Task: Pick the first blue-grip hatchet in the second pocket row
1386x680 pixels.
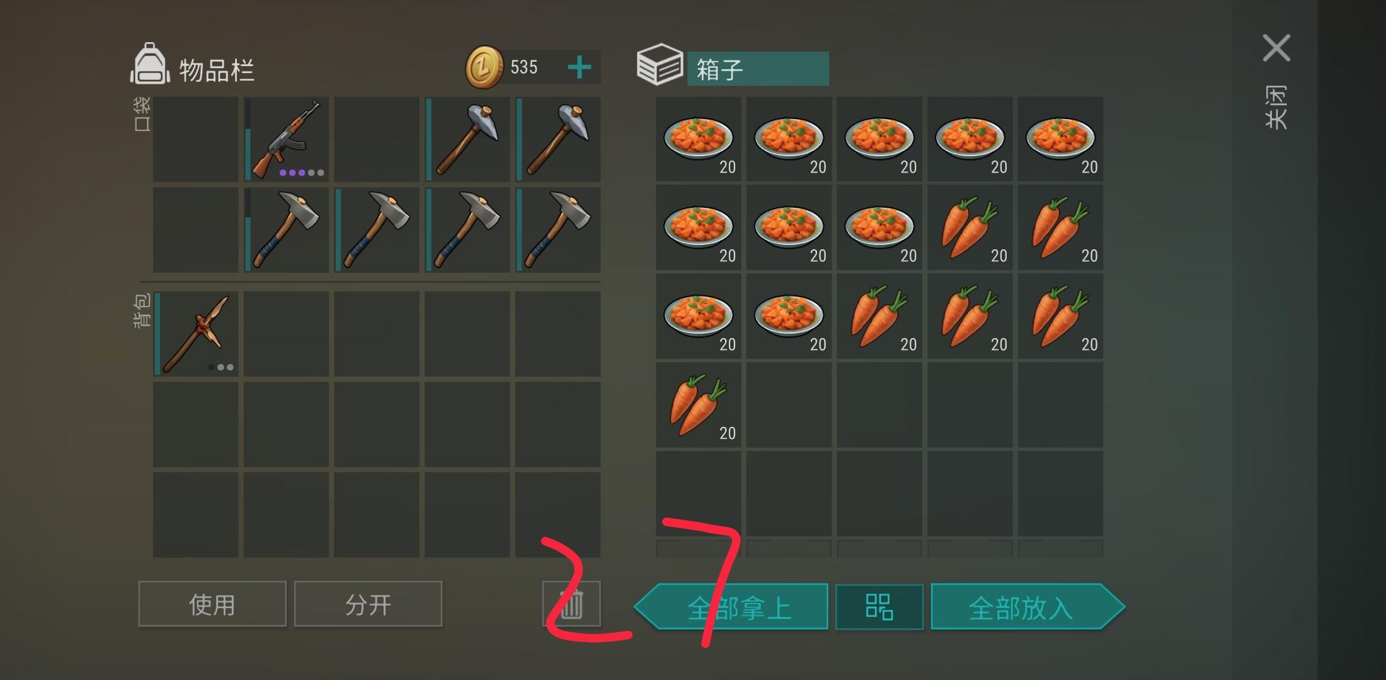Action: point(287,230)
